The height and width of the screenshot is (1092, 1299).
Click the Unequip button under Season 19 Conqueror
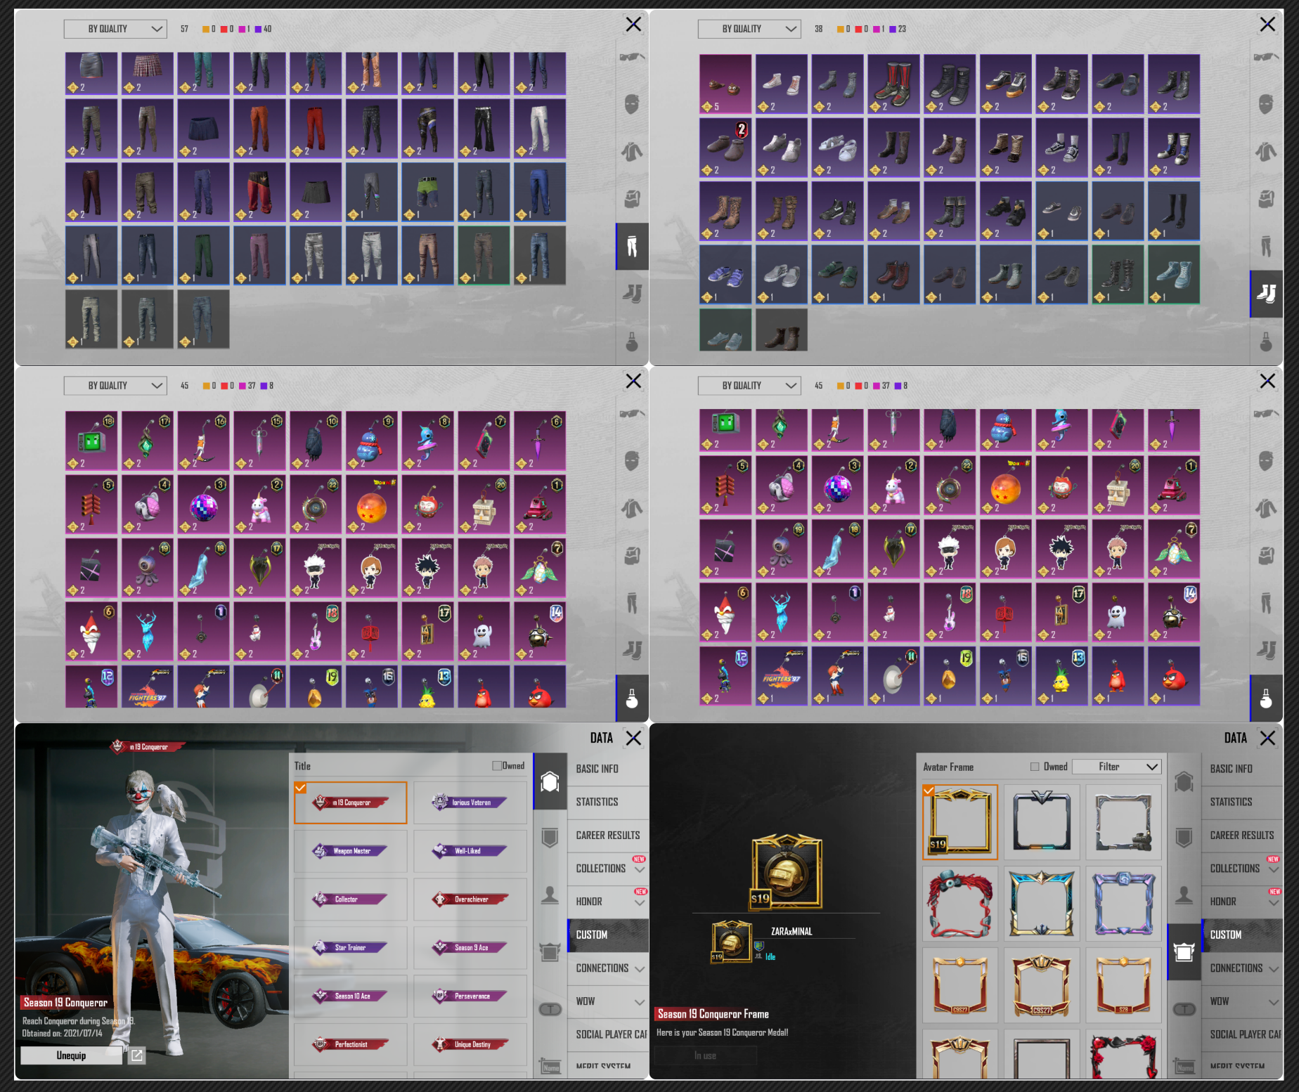click(71, 1055)
